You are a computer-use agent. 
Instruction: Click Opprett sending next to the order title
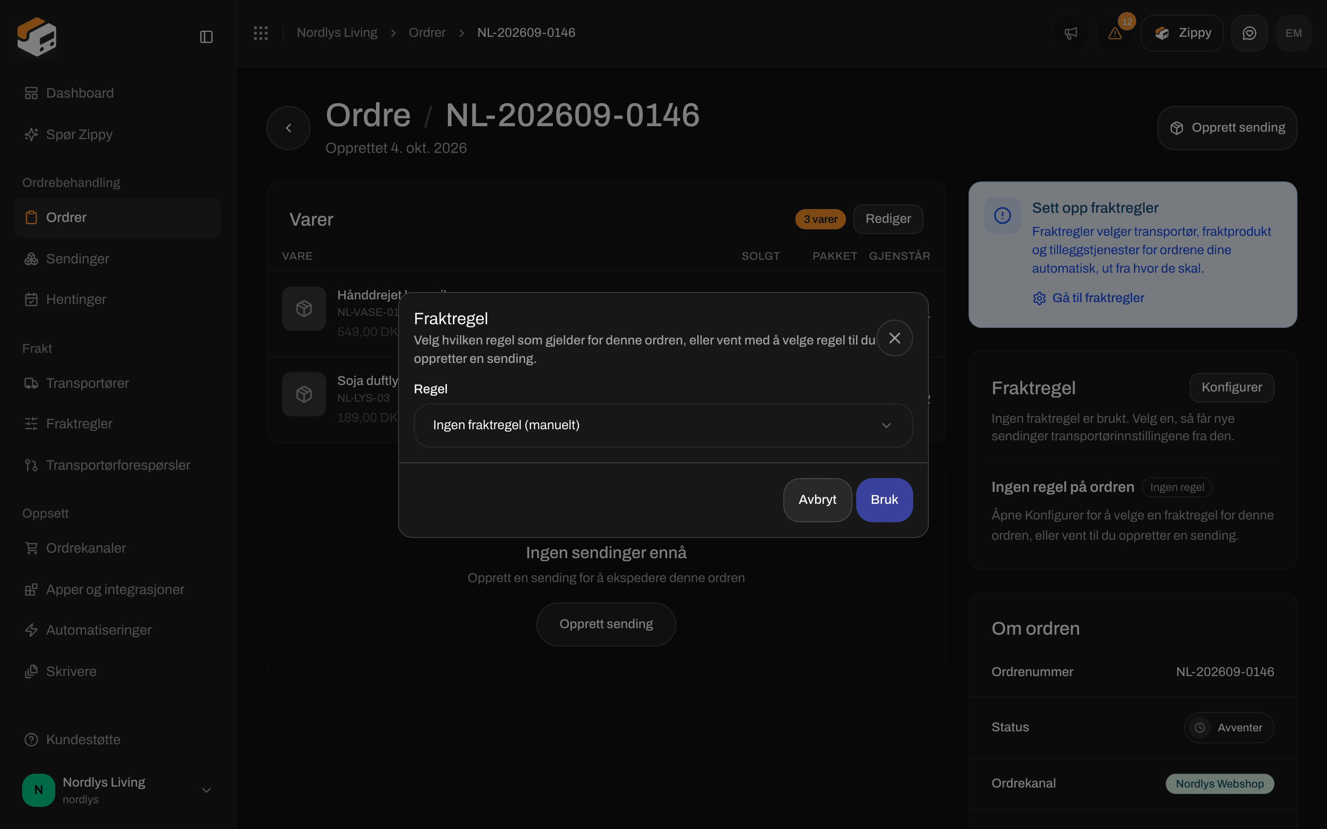1227,128
